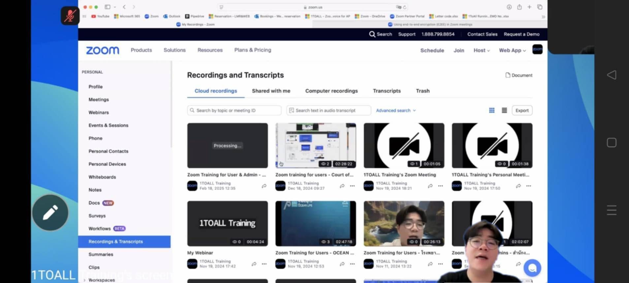The height and width of the screenshot is (283, 629).
Task: Share the Feb 18, 2025 12:35 recording
Action: pyautogui.click(x=264, y=186)
